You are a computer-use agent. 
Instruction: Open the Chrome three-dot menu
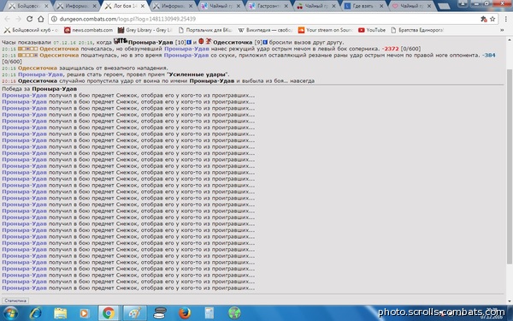[506, 19]
